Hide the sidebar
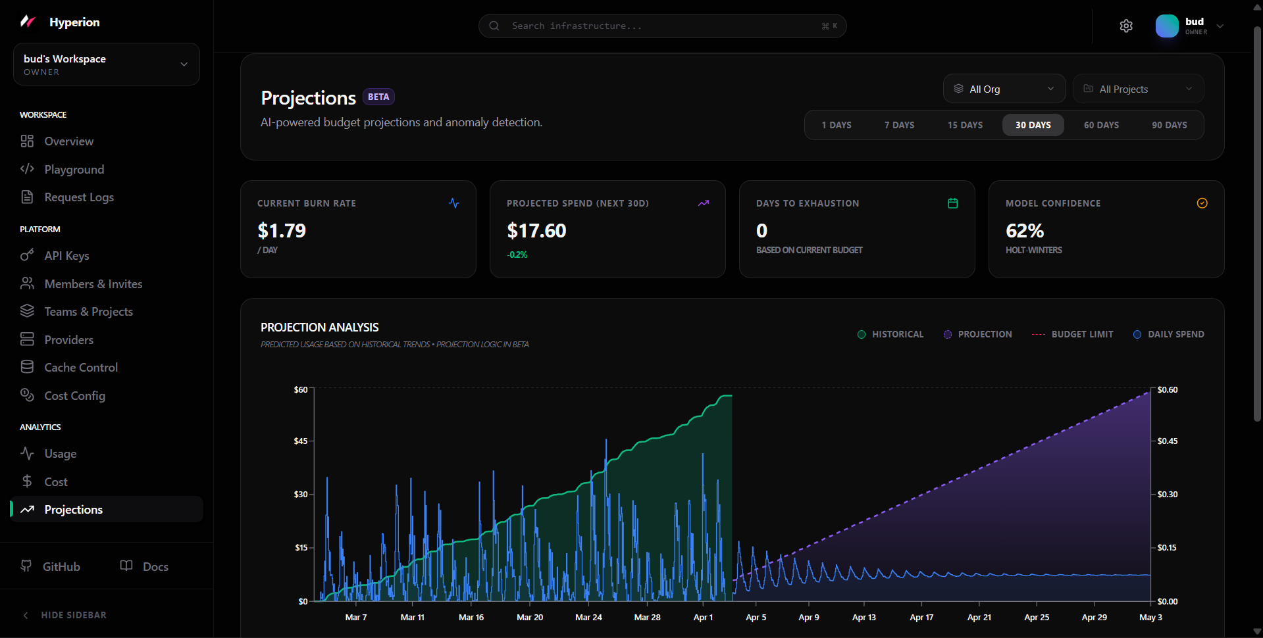Image resolution: width=1263 pixels, height=638 pixels. (x=64, y=615)
